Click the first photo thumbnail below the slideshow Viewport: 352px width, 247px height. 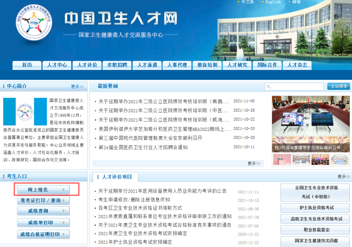[x=282, y=160]
